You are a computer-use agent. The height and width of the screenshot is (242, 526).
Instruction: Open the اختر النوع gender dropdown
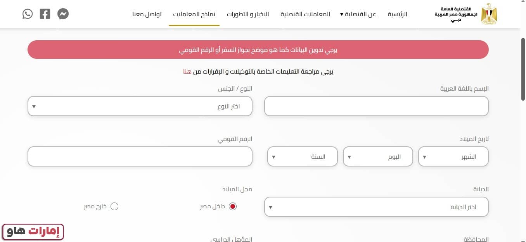pos(140,106)
